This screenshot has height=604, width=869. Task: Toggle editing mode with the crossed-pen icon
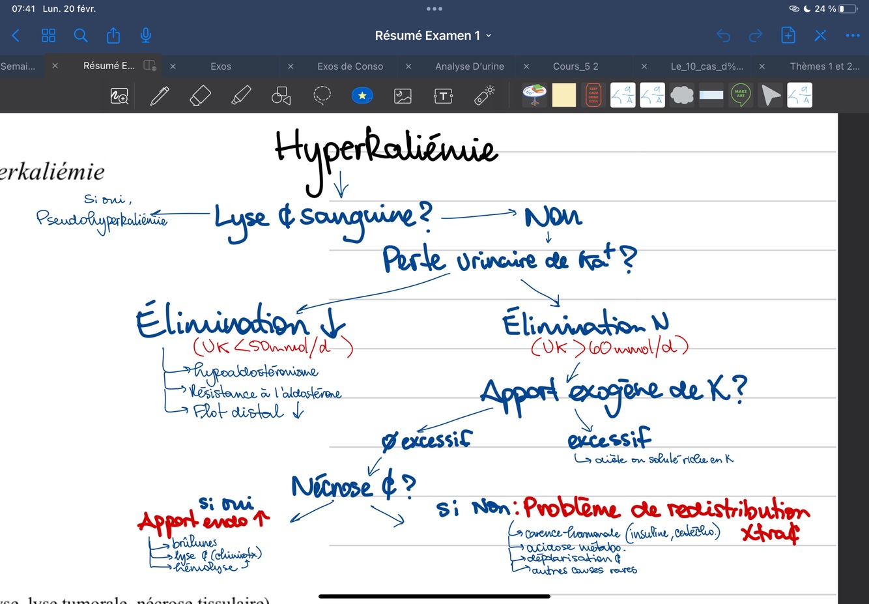(820, 35)
